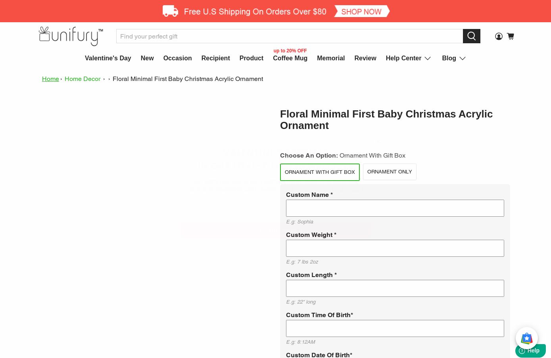Open the user account icon
This screenshot has width=551, height=358.
[x=499, y=37]
